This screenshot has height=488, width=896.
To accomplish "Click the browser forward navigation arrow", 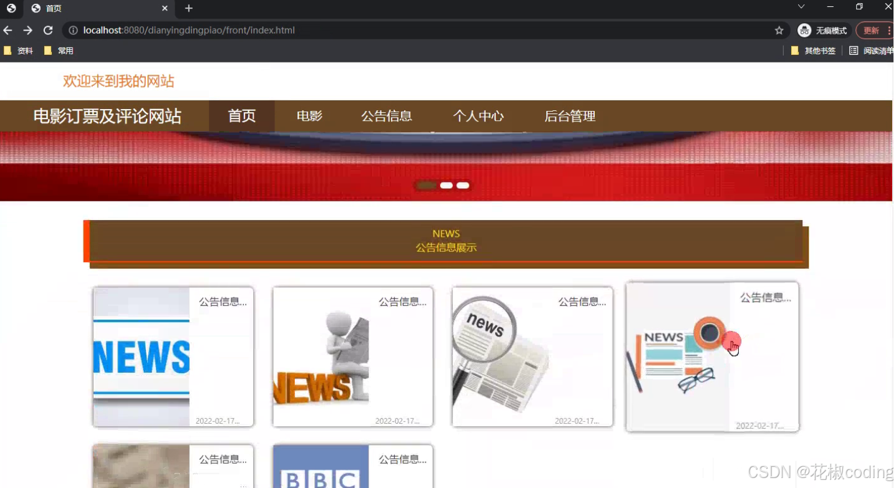I will (27, 30).
